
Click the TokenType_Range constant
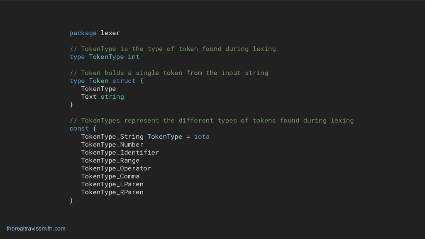tap(110, 161)
